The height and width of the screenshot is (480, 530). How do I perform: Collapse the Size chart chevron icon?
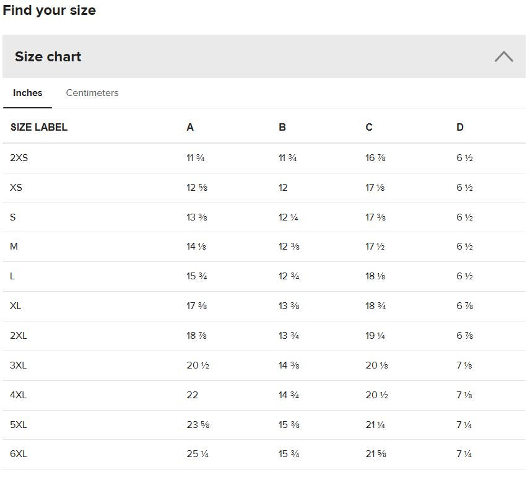(503, 56)
